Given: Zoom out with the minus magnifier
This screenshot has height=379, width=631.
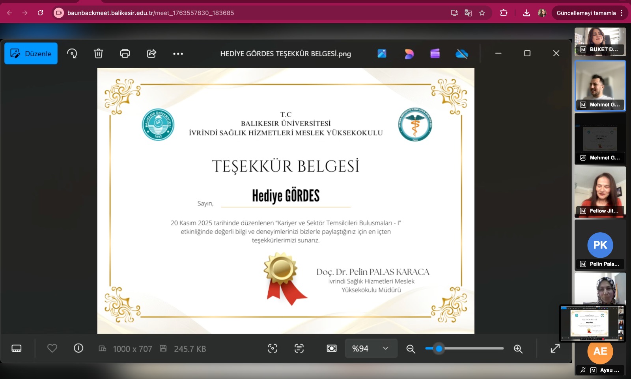Looking at the screenshot, I should (411, 349).
